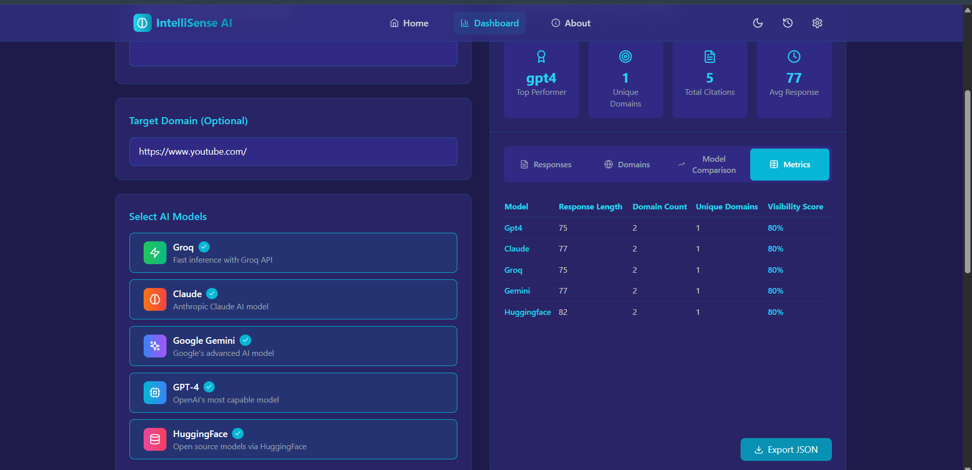Click the page vertical scrollbar thumb
This screenshot has height=470, width=972.
[967, 182]
